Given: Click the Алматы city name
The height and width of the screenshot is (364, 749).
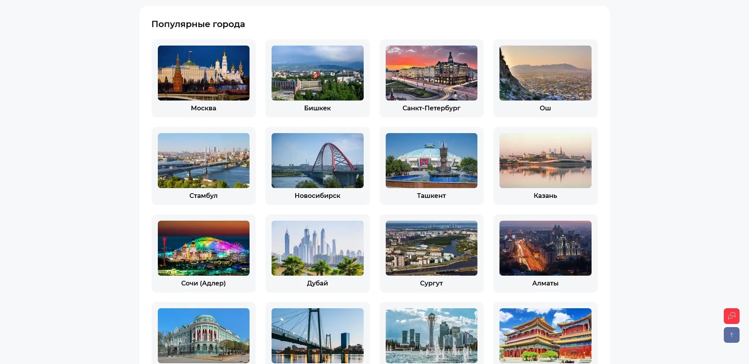Looking at the screenshot, I should (545, 283).
